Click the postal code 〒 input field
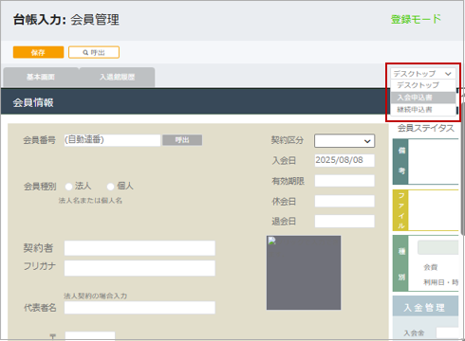This screenshot has height=341, width=465. pos(90,336)
